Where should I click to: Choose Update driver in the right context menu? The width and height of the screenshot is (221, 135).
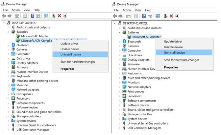click(174, 42)
